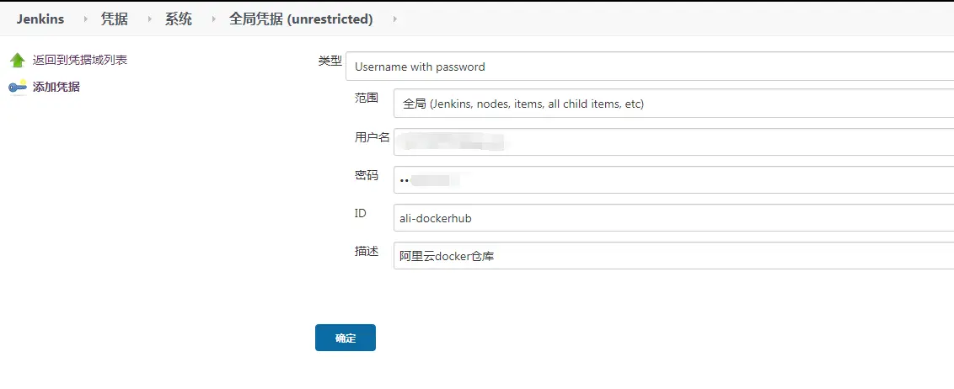Expand the arrow after the Jenkins breadcrumb
Screen dimensions: 954x389
coord(85,19)
